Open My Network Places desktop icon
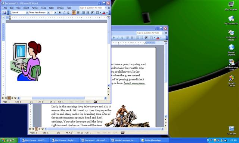Screen dimensions: 239x143 click(231, 35)
